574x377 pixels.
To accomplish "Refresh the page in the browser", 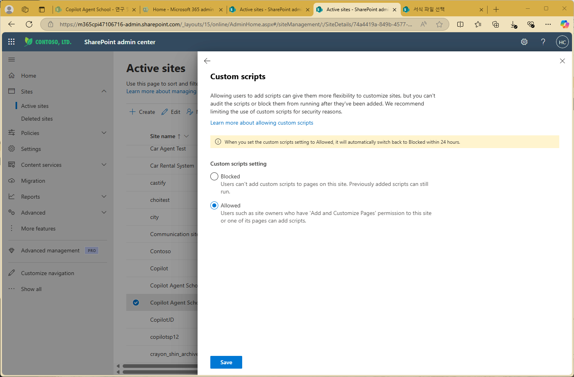I will click(x=29, y=24).
